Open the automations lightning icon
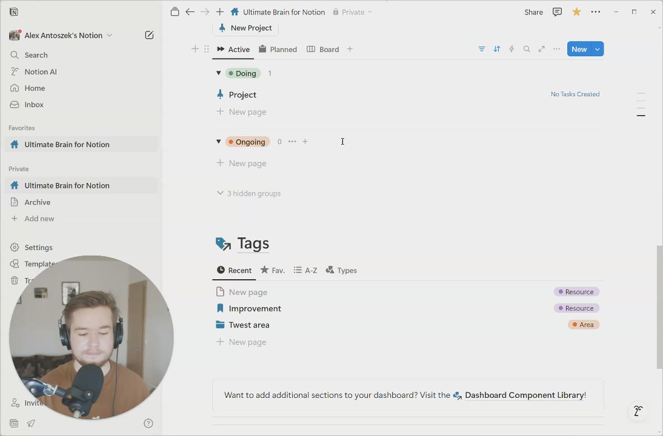663x436 pixels. pos(511,49)
